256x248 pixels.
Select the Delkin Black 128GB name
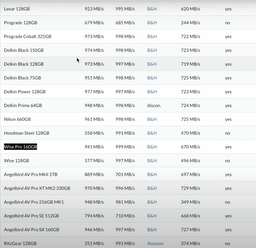coord(24,64)
